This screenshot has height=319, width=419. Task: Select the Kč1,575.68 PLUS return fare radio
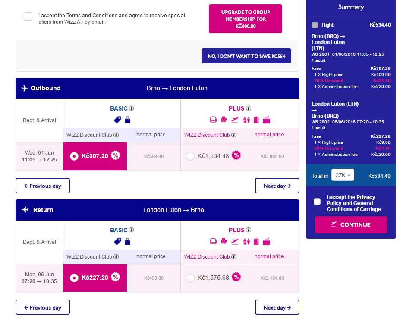[190, 278]
